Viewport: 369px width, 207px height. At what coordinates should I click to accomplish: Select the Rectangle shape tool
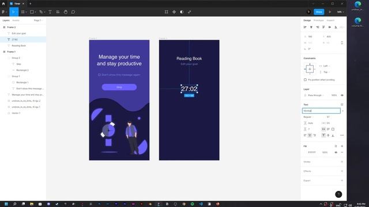click(x=32, y=11)
